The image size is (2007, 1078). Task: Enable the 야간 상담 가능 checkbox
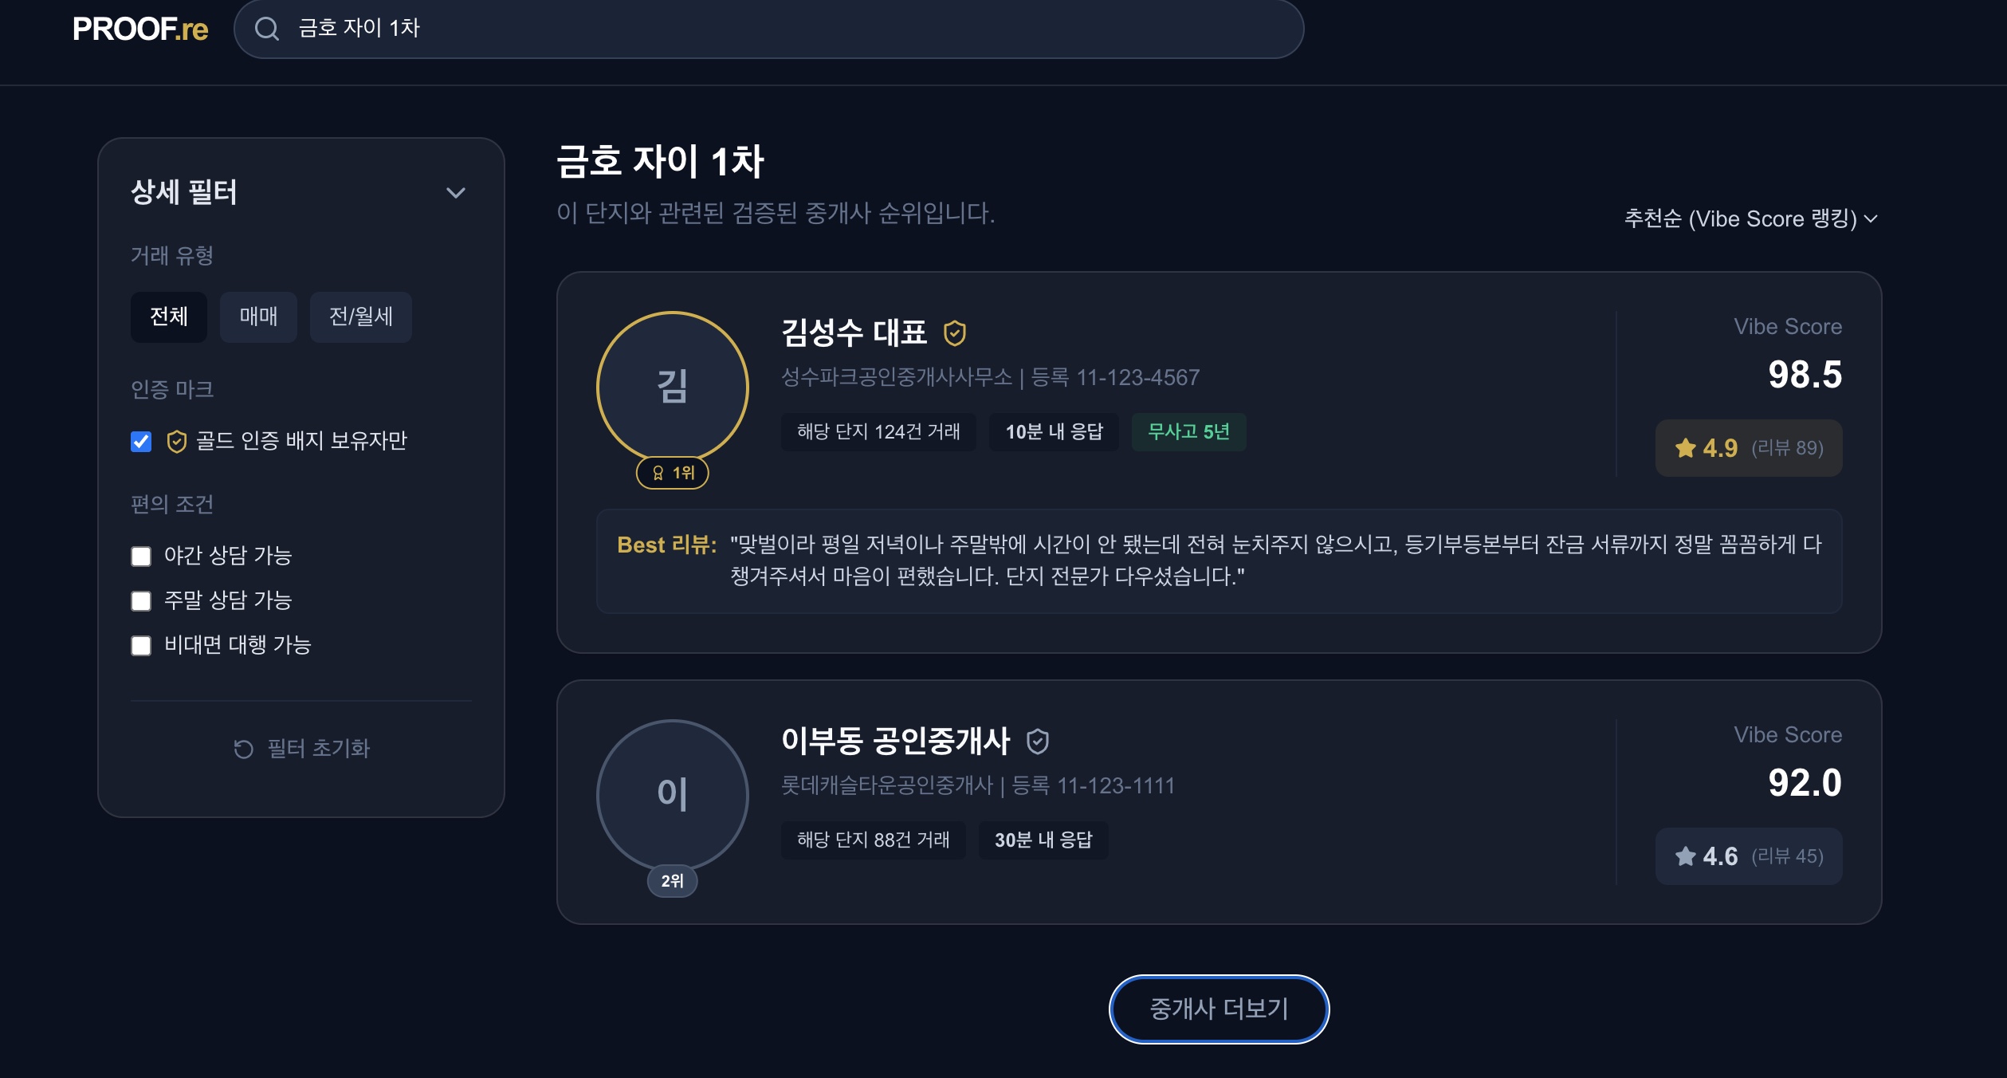pyautogui.click(x=141, y=556)
